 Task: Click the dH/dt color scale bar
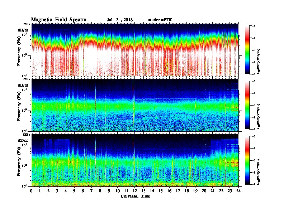point(247,50)
